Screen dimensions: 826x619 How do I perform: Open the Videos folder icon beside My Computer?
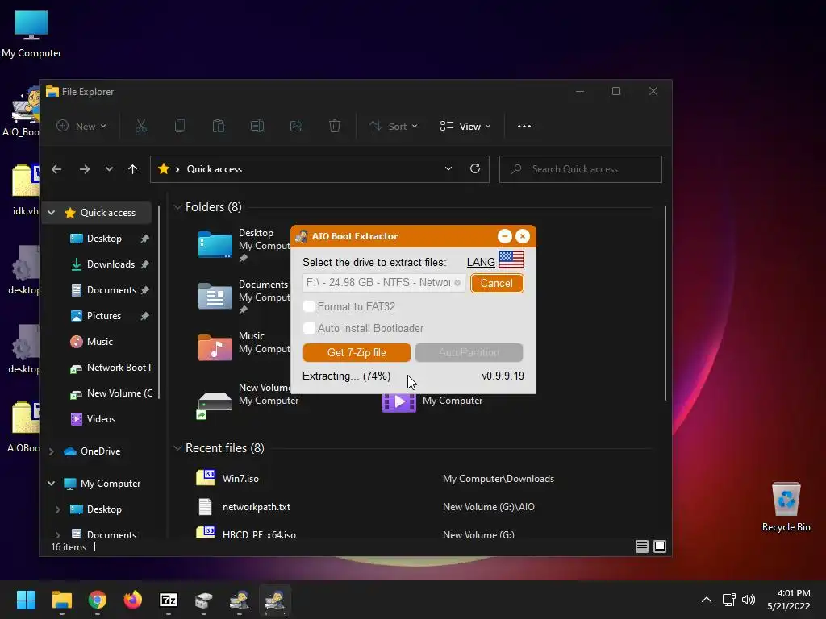(x=398, y=402)
